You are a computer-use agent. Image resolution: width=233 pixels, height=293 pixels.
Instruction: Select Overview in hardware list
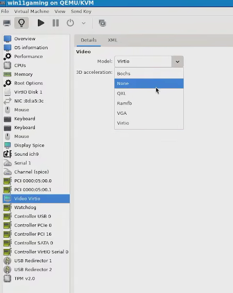click(36, 39)
